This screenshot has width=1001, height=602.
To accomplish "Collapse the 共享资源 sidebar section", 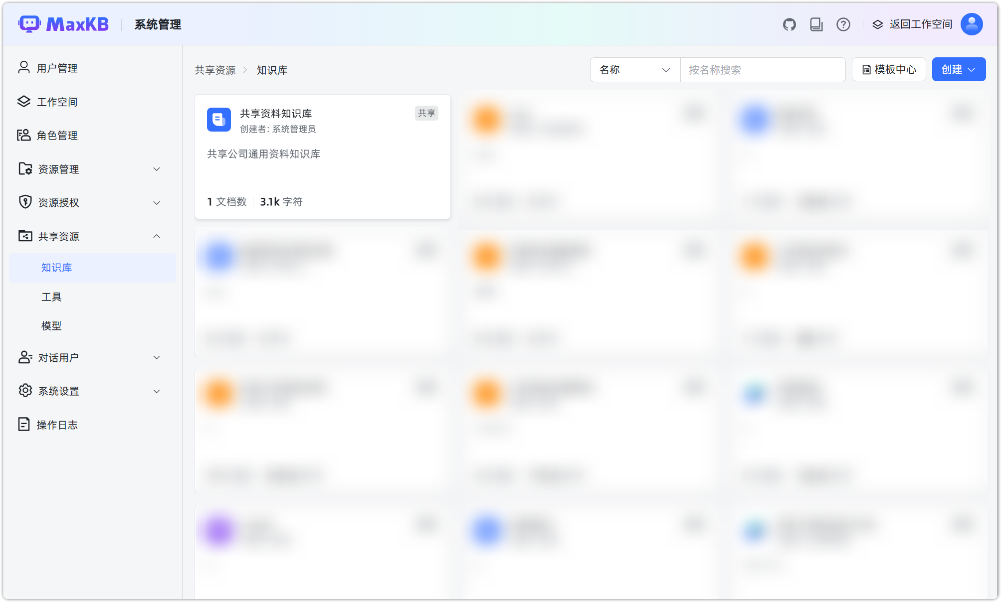I will point(156,236).
